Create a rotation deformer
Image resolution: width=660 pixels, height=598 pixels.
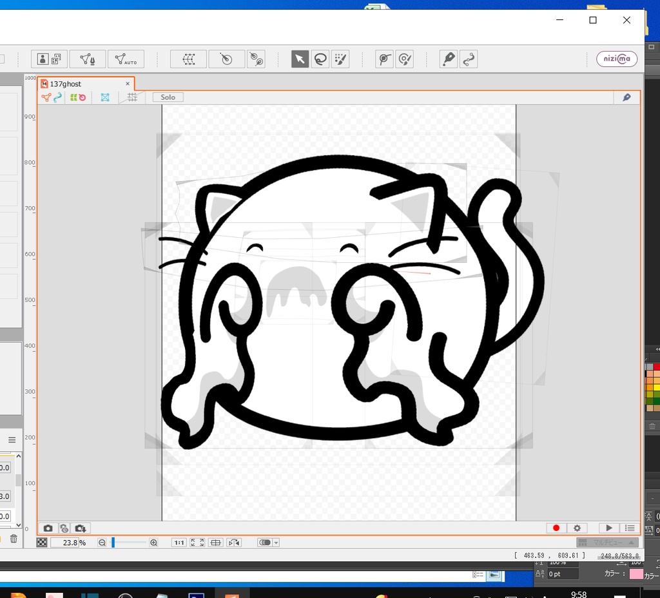pos(226,59)
